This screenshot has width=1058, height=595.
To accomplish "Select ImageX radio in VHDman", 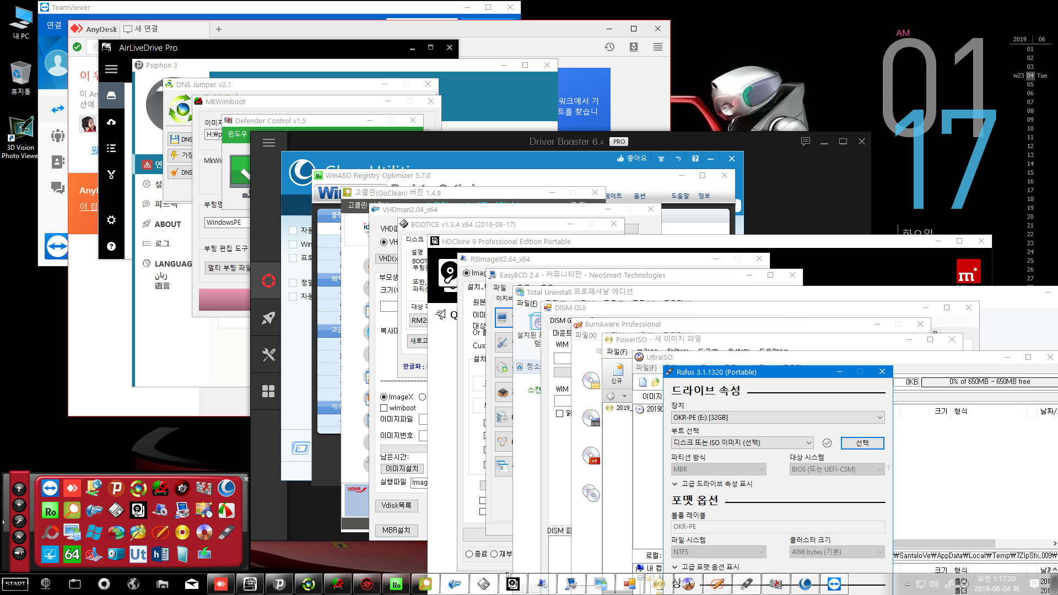I will [384, 397].
